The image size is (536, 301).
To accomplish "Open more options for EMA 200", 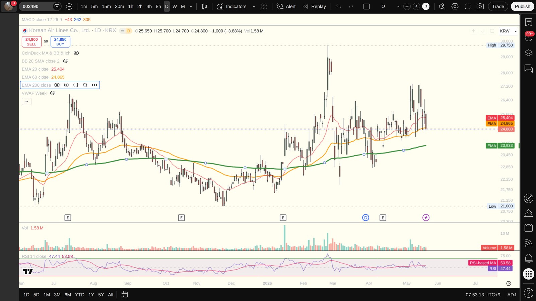I will pyautogui.click(x=94, y=85).
